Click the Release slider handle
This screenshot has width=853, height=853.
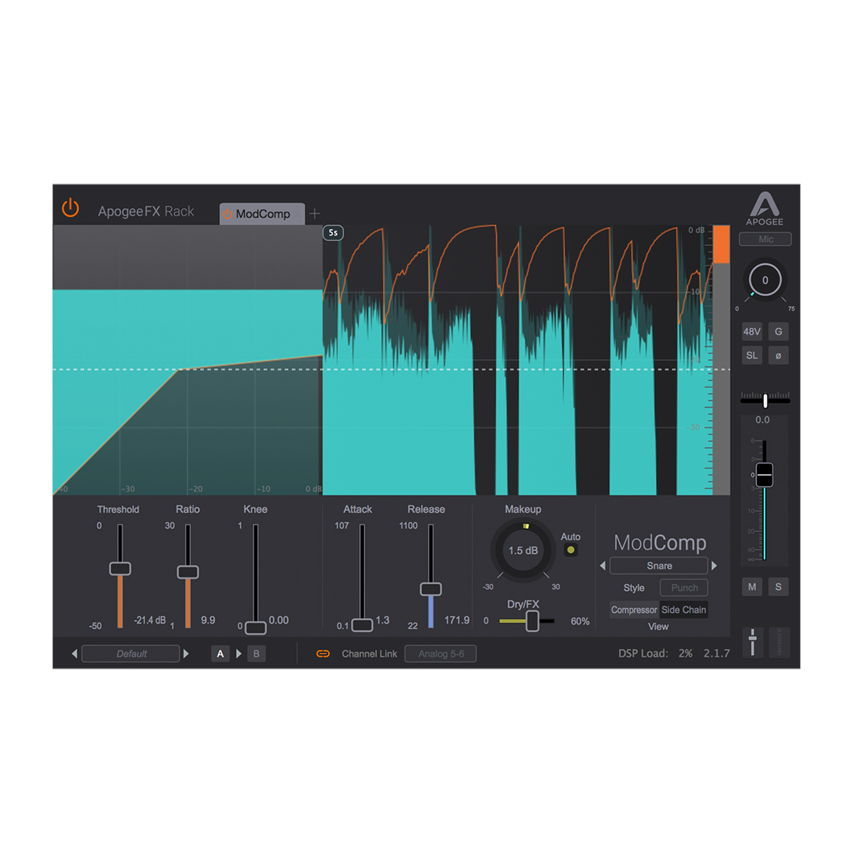pyautogui.click(x=431, y=589)
